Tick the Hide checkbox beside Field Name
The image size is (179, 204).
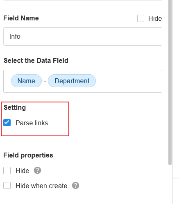click(x=140, y=18)
